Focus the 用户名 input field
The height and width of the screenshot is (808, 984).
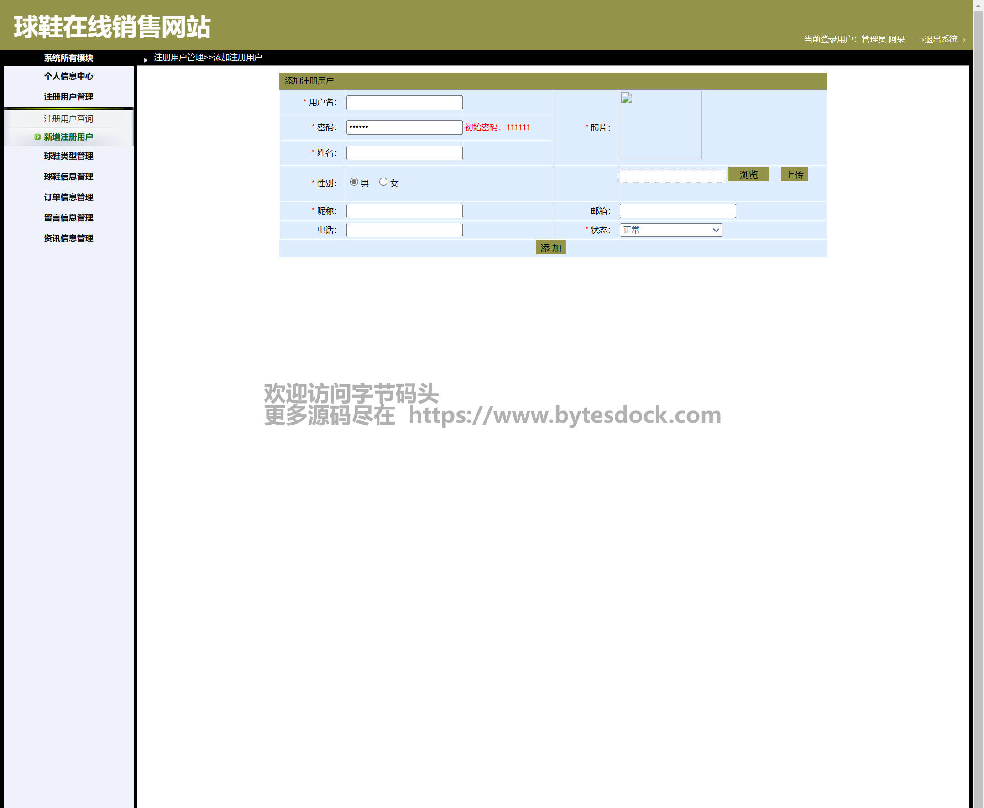pos(404,102)
